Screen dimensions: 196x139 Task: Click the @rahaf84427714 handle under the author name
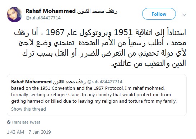[43, 18]
